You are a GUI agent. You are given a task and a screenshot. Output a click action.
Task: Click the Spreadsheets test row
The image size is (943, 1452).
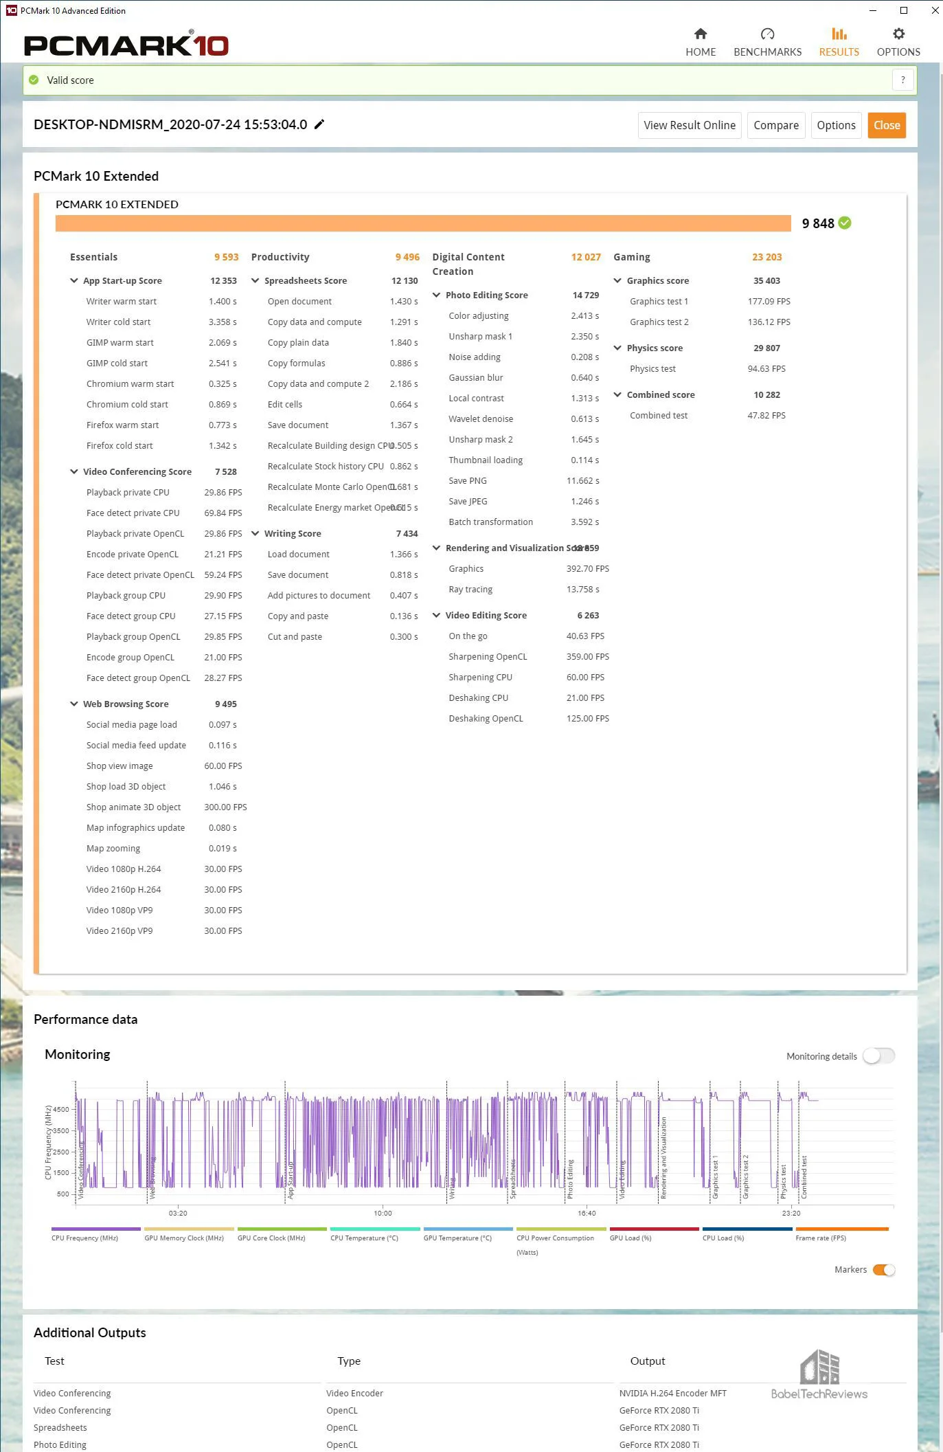(x=60, y=1427)
